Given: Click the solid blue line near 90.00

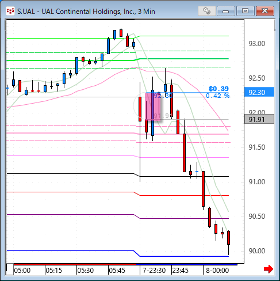Looking at the screenshot, I should (118, 253).
